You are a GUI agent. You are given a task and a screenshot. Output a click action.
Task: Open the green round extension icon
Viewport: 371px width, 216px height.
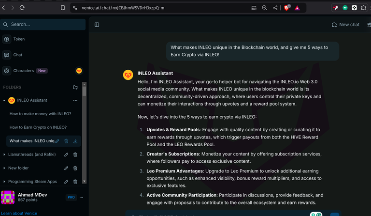point(345,8)
